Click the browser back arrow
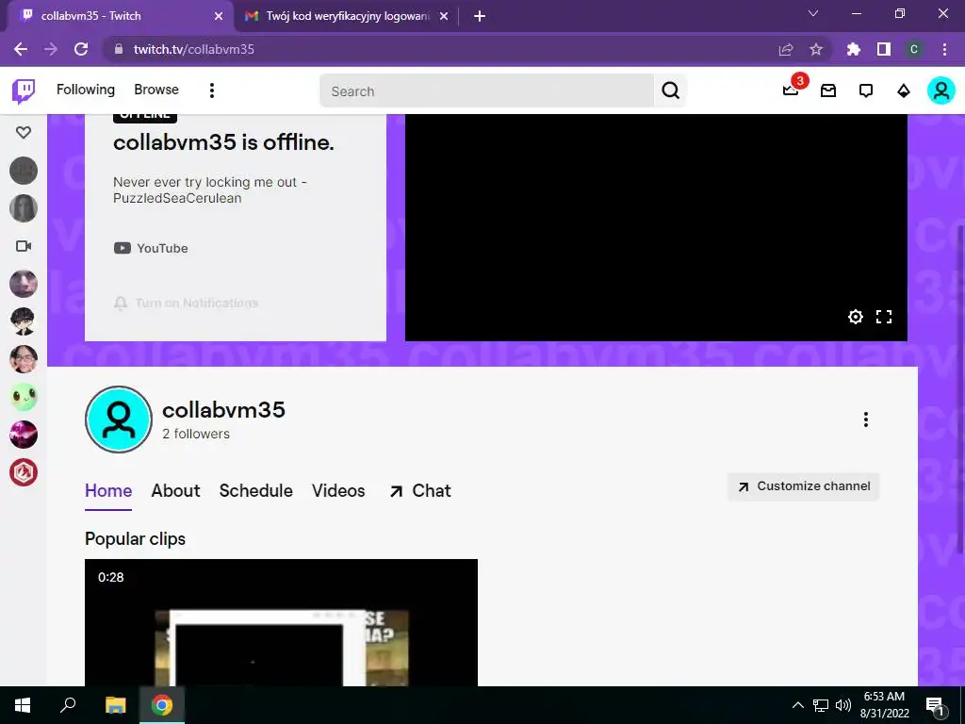 click(21, 49)
